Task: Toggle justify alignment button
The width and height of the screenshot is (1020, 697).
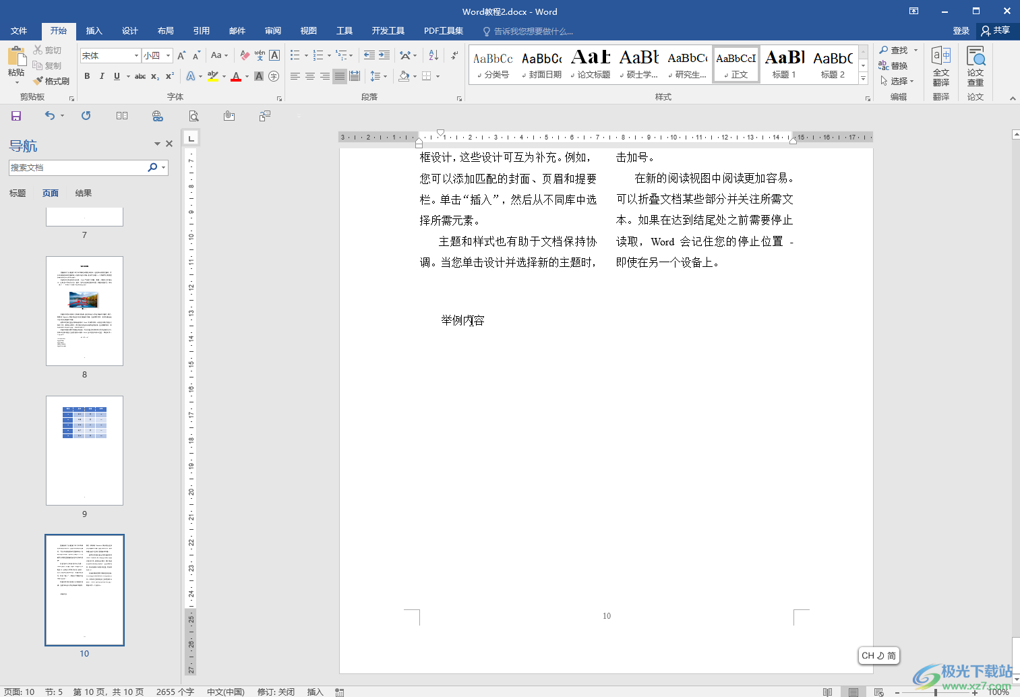Action: tap(340, 76)
